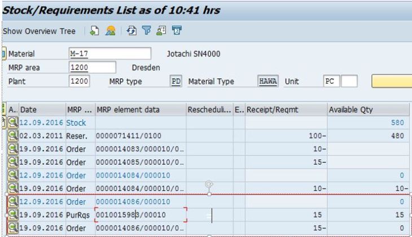Click the blue Stock text
Image resolution: width=412 pixels, height=237 pixels.
[x=76, y=122]
